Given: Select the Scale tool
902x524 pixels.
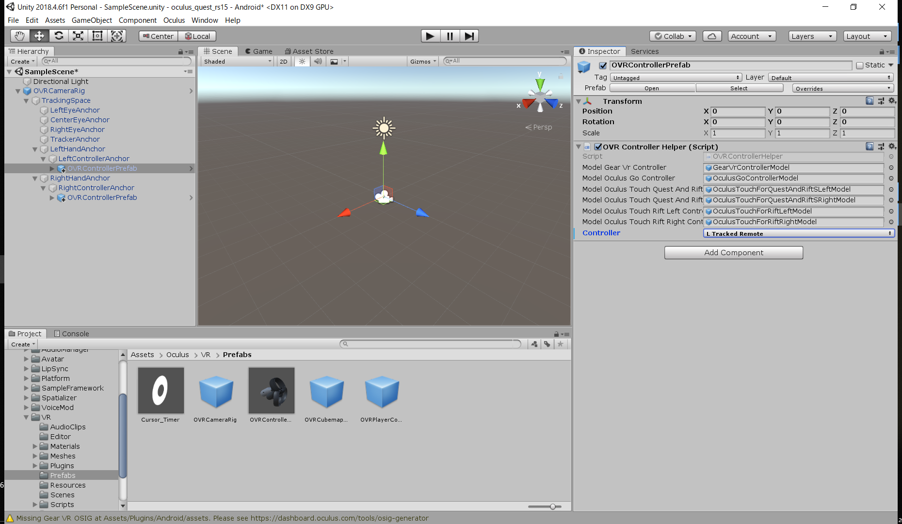Looking at the screenshot, I should 78,36.
